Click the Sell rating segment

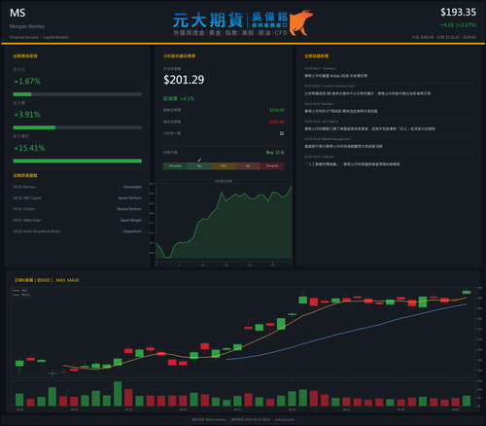coord(248,166)
